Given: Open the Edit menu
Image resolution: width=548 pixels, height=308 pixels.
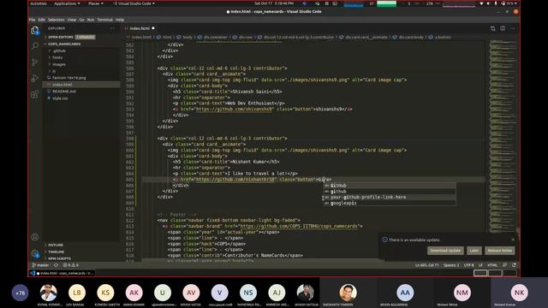Looking at the screenshot, I should coord(42,20).
